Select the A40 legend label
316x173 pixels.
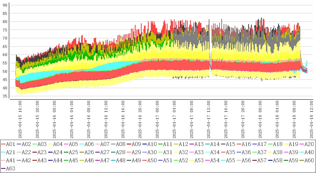coord(308,152)
